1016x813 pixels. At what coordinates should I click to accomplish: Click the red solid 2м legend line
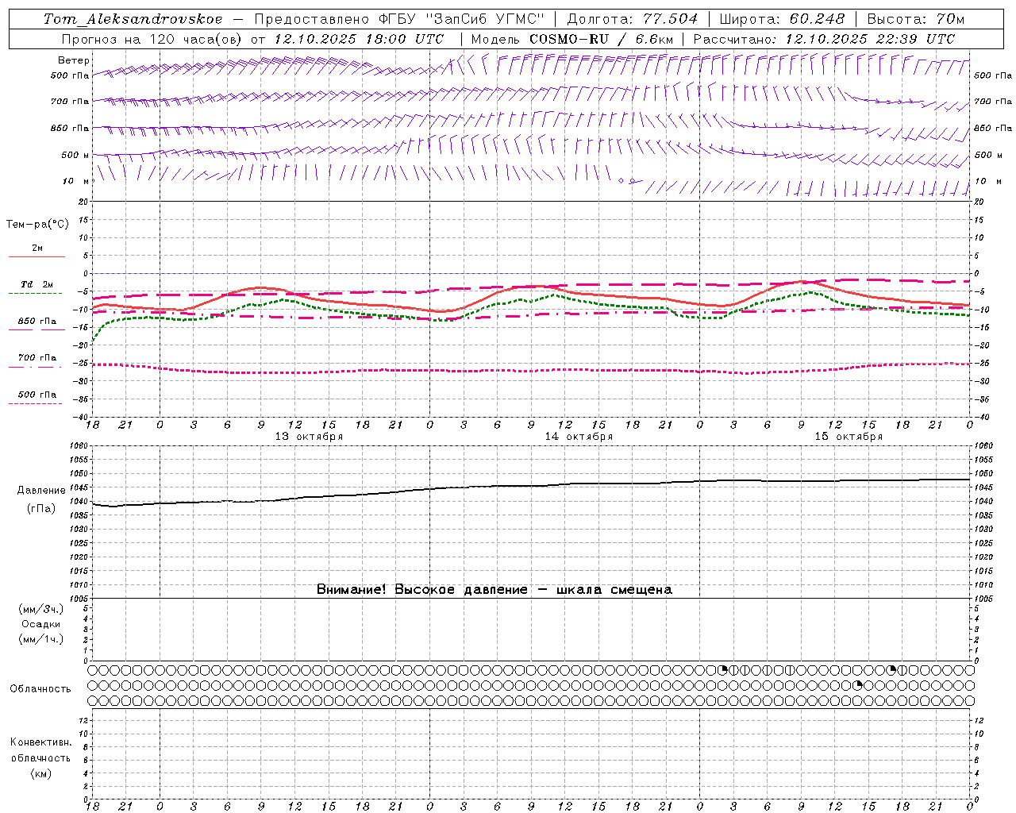(37, 256)
